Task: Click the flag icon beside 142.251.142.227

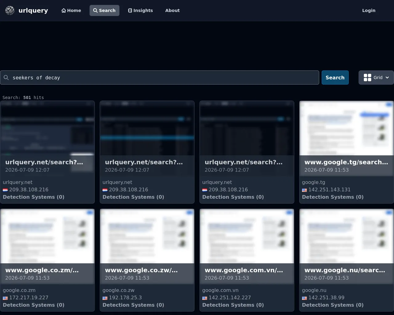Action: 205,298
